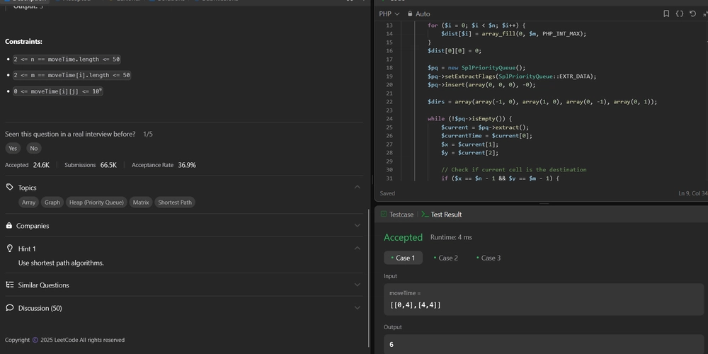Click constraint 2 <= n == moveTime.length <= 50

(x=67, y=59)
